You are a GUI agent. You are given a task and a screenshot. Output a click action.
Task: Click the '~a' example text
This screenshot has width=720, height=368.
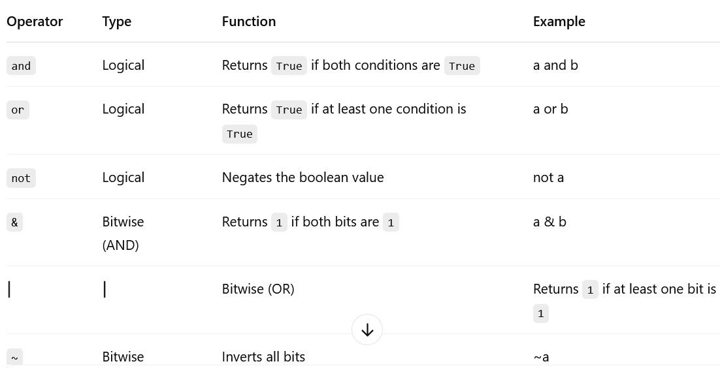[541, 357]
